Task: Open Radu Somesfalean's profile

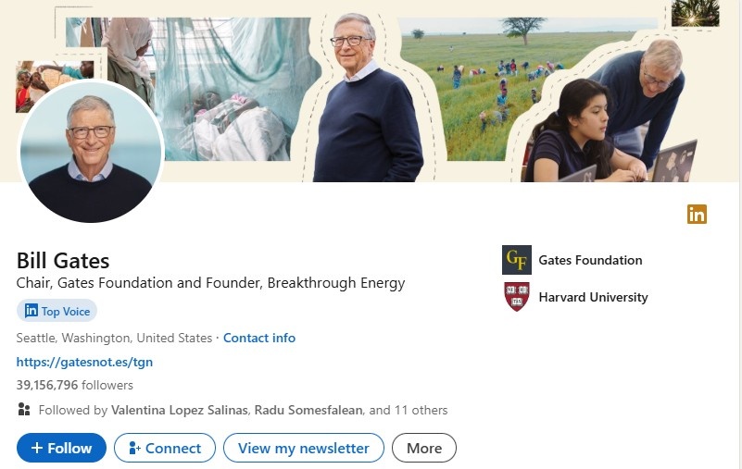Action: click(x=317, y=410)
